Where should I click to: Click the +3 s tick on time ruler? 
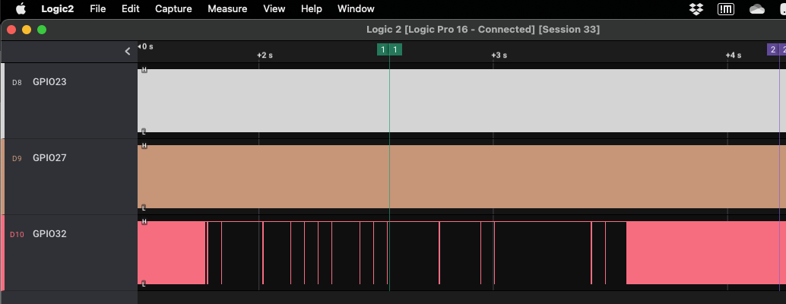point(498,55)
